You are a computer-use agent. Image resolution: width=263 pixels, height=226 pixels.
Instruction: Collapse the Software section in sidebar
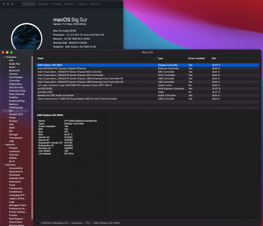point(4,165)
